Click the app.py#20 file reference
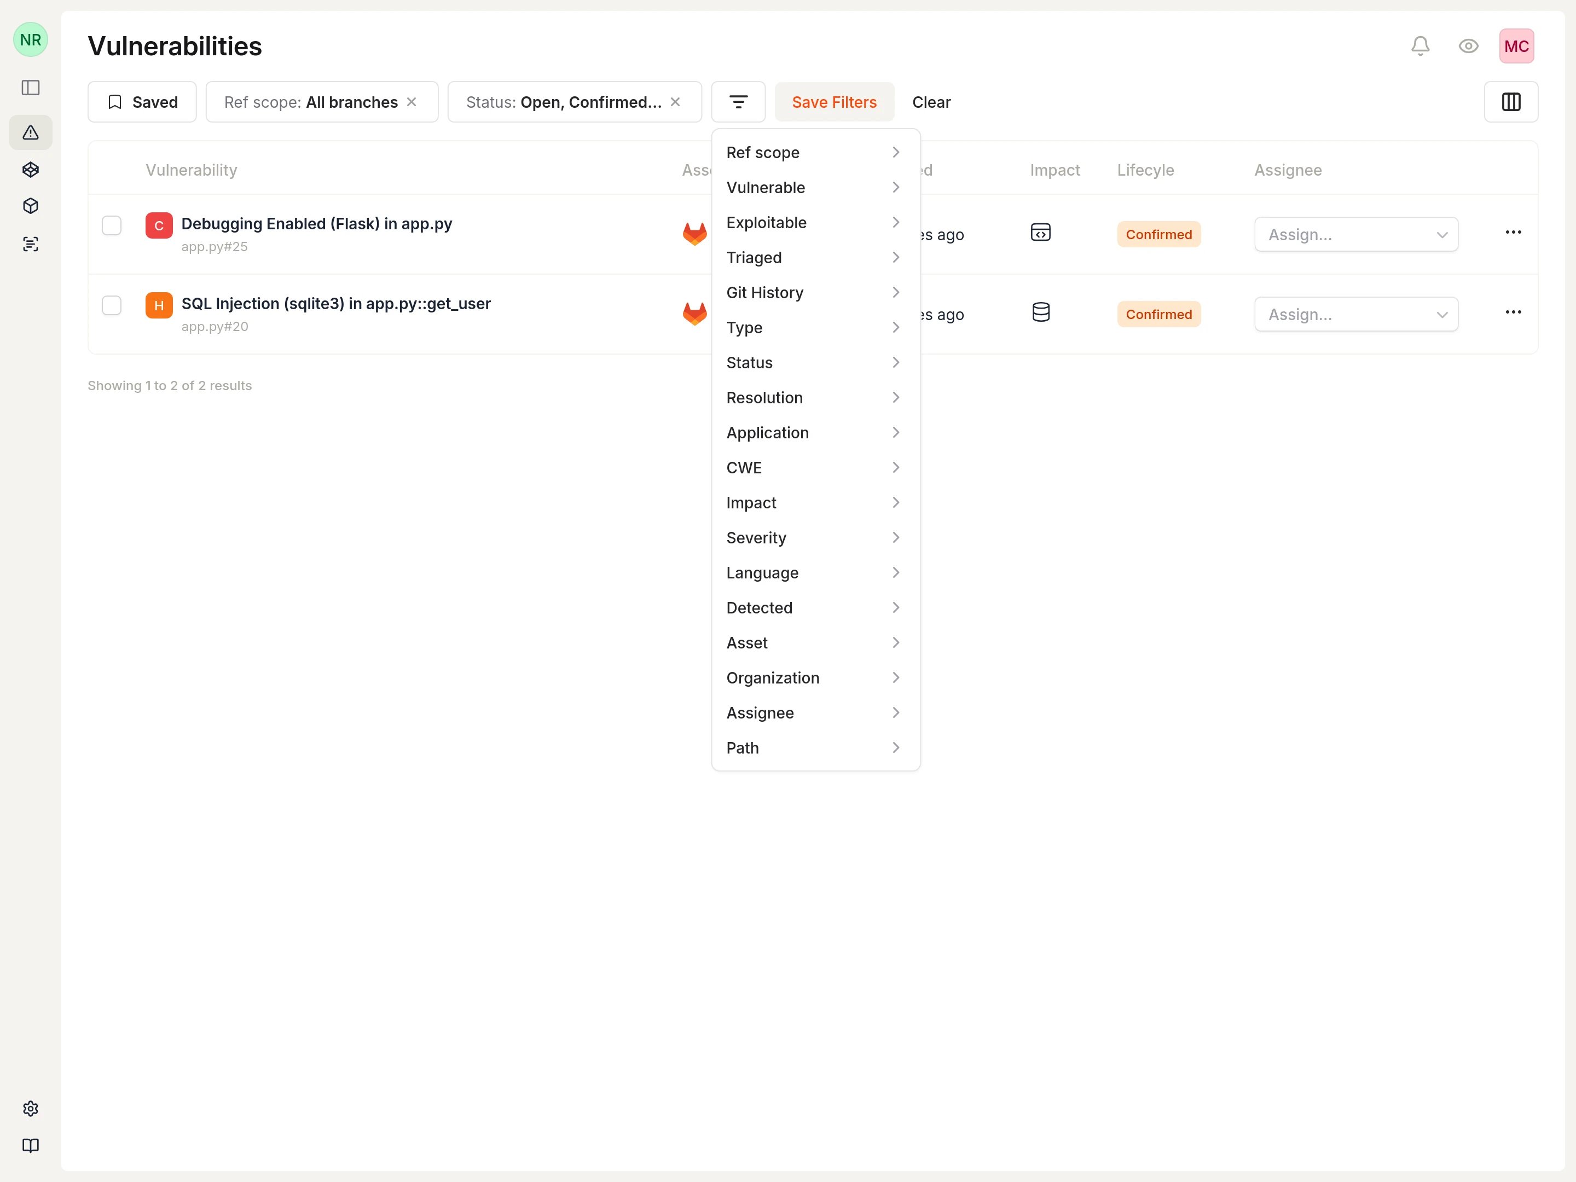1576x1182 pixels. (215, 326)
